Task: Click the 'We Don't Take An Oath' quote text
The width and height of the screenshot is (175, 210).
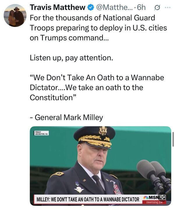Action: pos(97,87)
